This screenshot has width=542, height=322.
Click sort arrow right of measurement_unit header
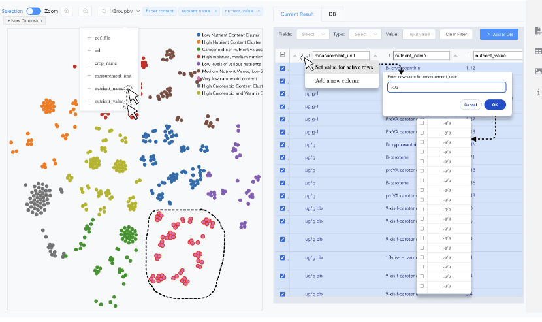[x=375, y=56]
